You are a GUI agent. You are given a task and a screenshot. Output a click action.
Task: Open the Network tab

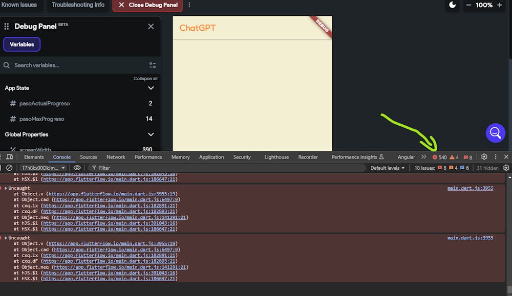pyautogui.click(x=116, y=157)
